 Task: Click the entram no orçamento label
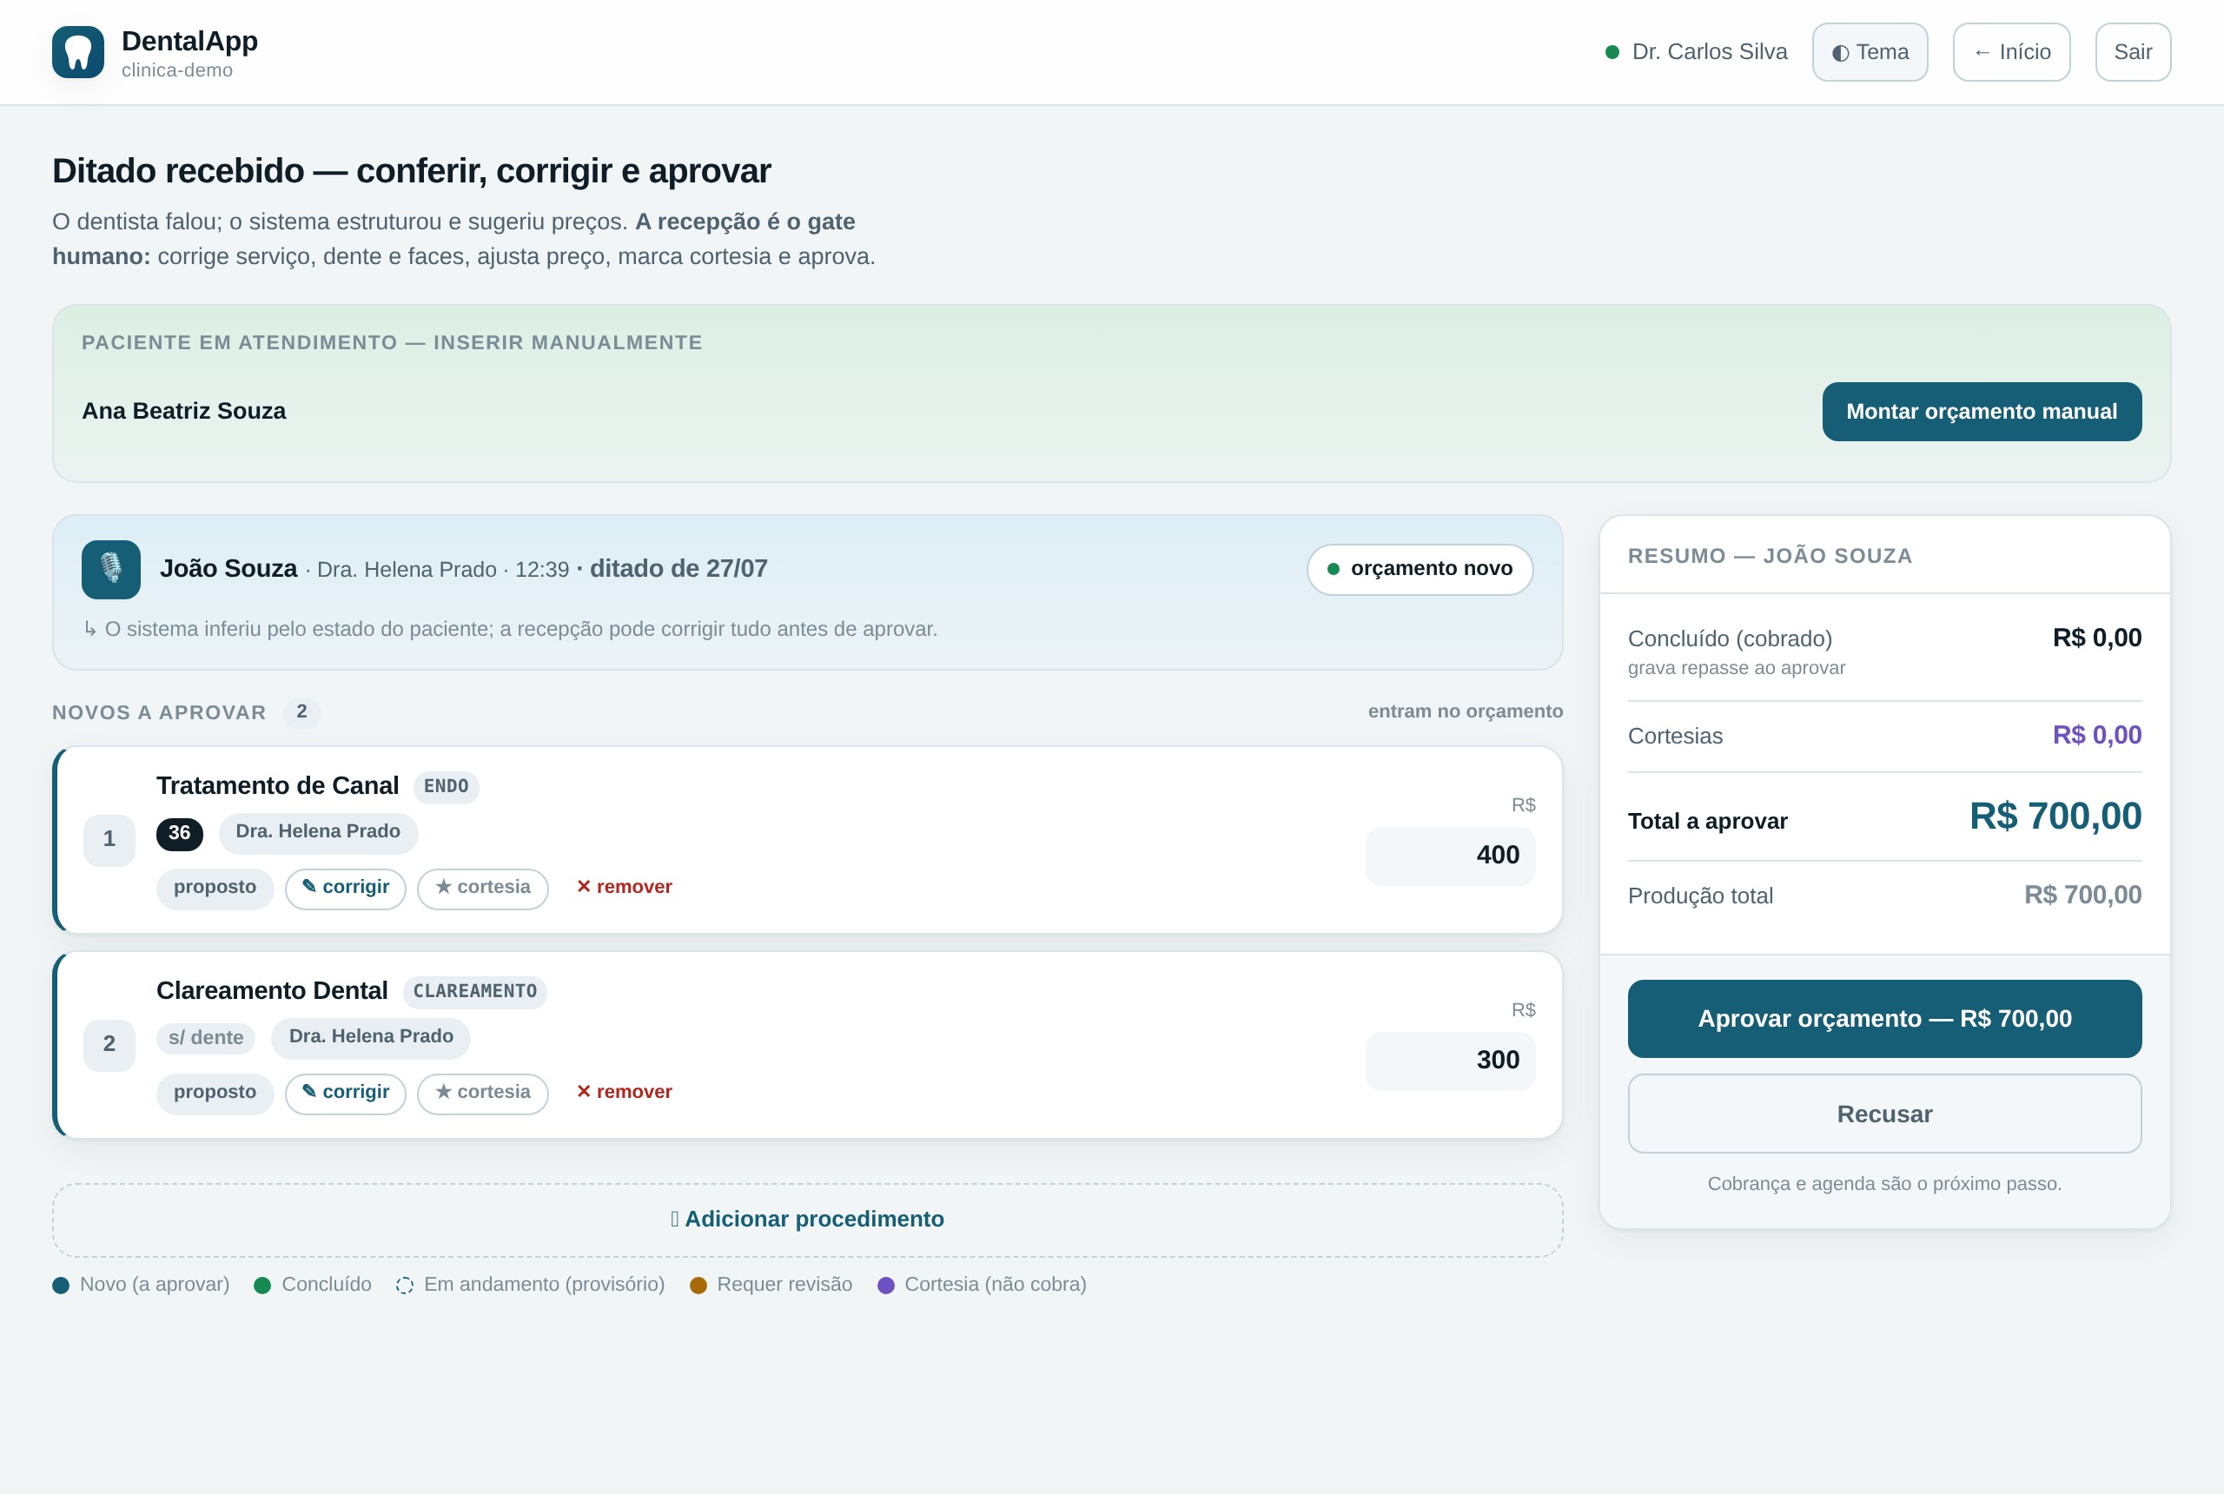pyautogui.click(x=1466, y=711)
